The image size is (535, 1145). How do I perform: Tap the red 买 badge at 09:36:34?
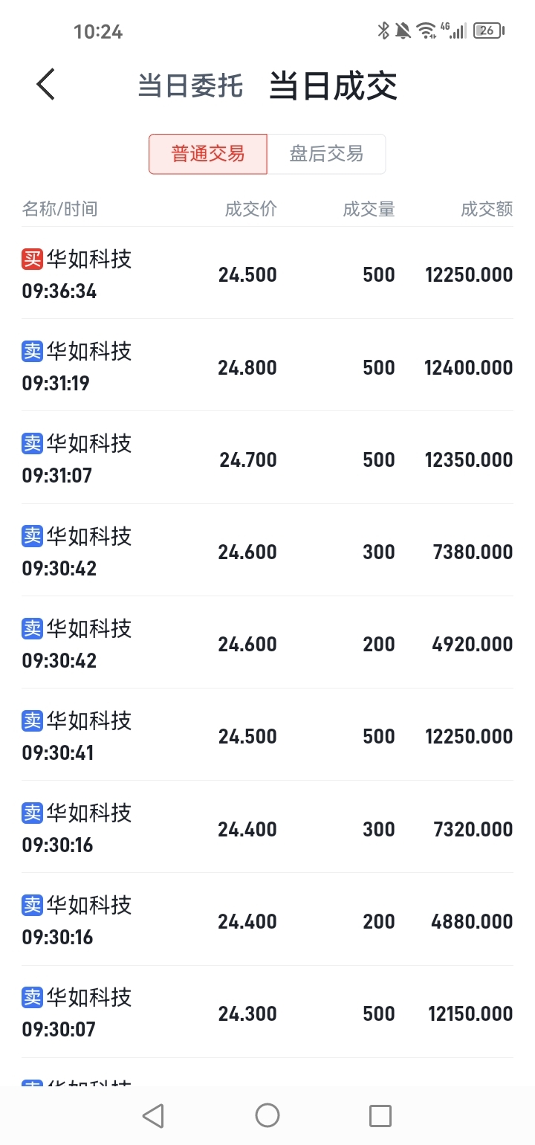click(33, 259)
